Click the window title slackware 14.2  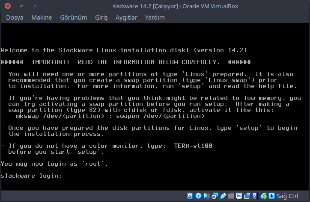coord(175,6)
